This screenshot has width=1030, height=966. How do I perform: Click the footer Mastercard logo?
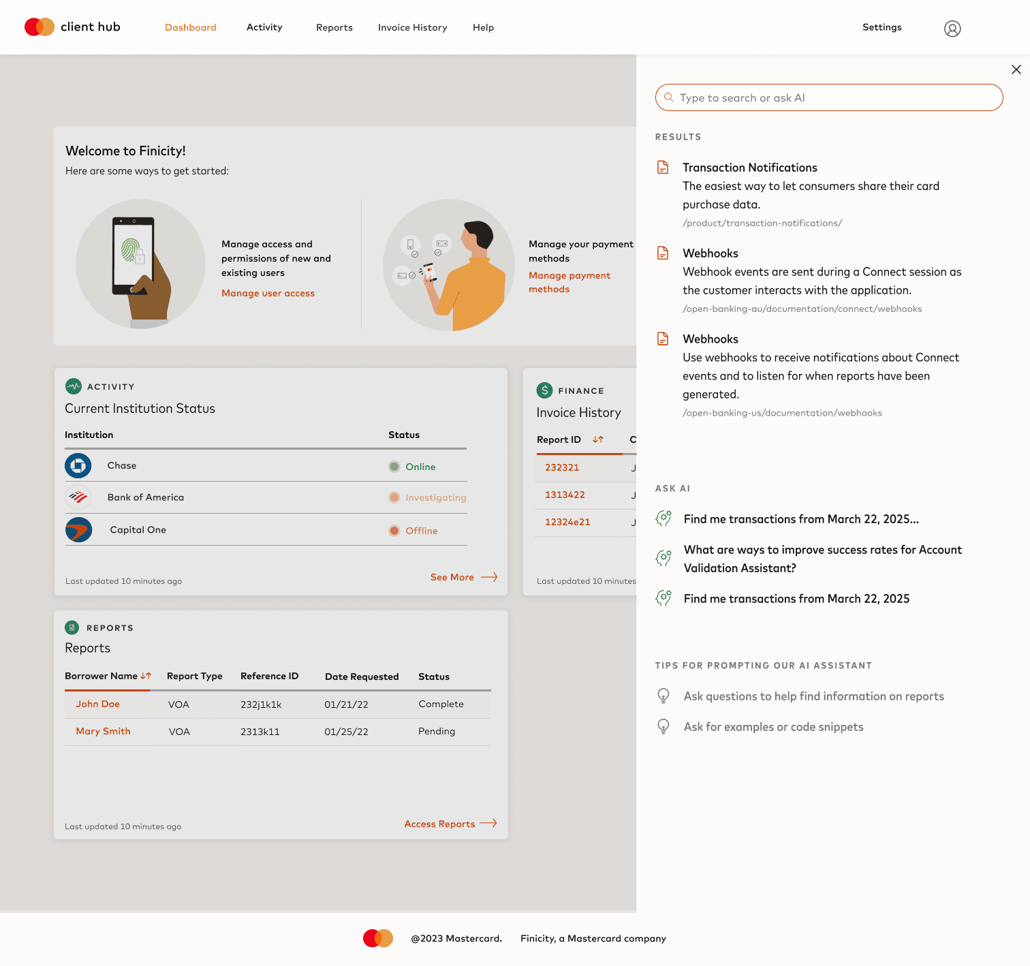click(378, 938)
